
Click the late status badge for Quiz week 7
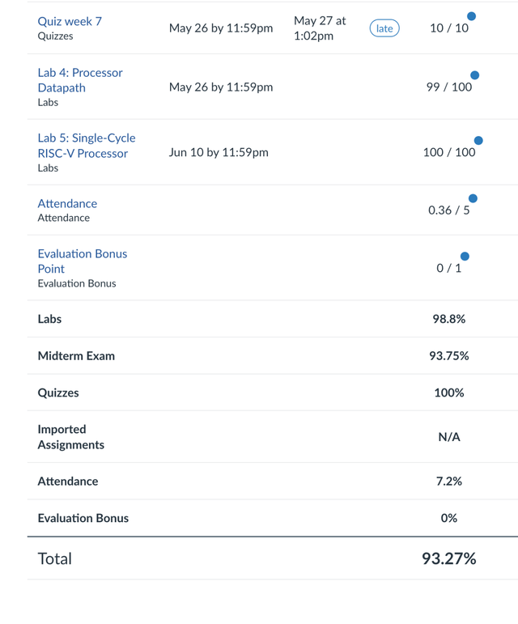(384, 28)
